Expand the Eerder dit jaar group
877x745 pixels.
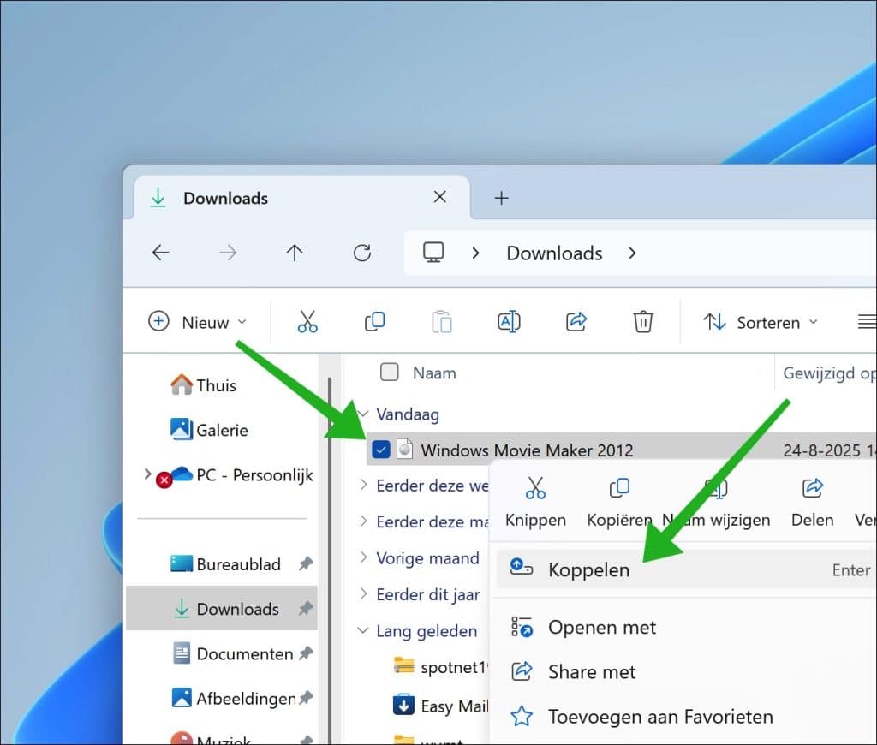tap(363, 594)
